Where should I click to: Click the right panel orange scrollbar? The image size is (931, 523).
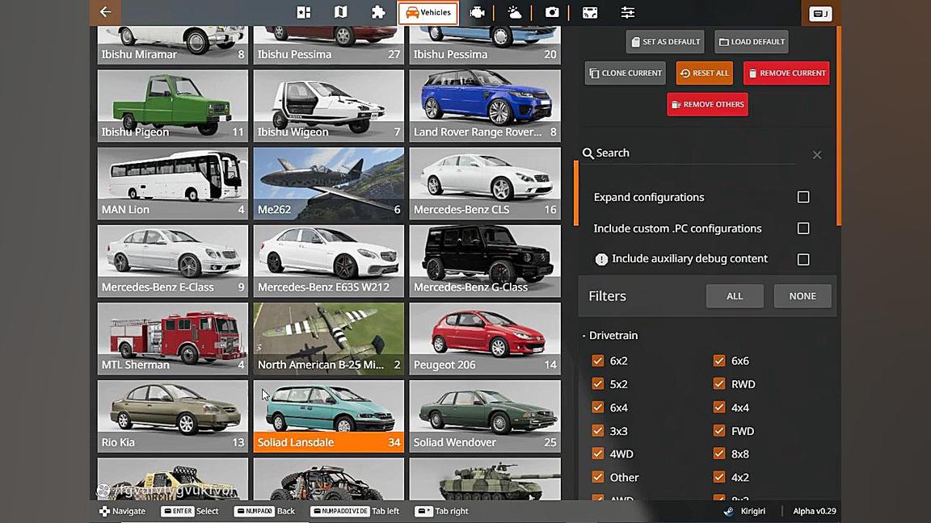[x=838, y=126]
